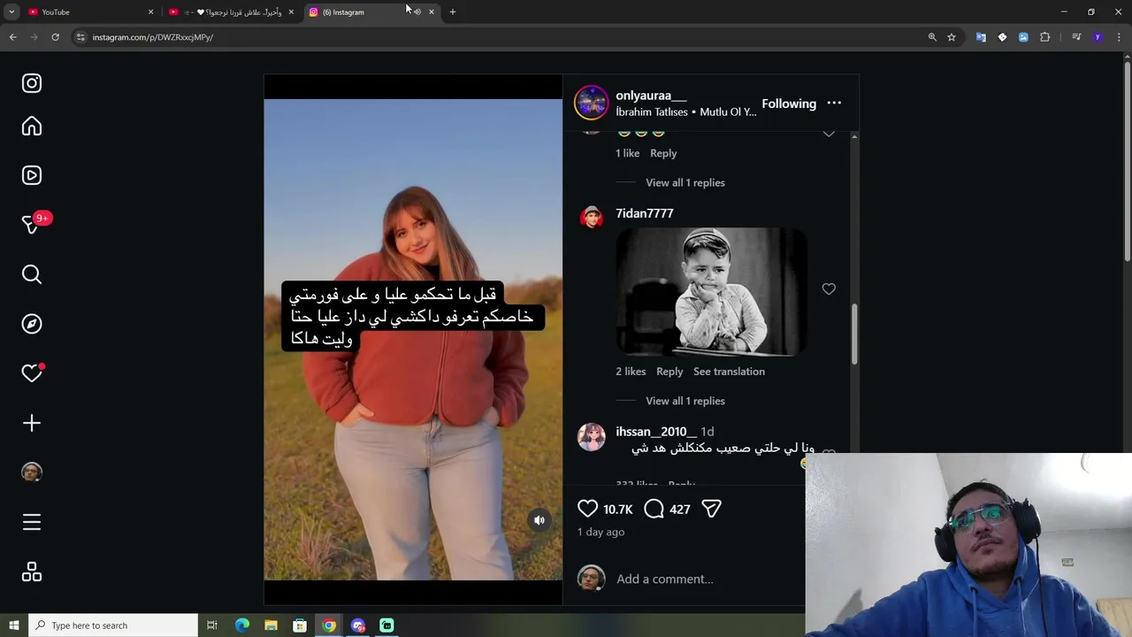Viewport: 1132px width, 637px height.
Task: Open the Extensions puzzle icon
Action: pyautogui.click(x=1045, y=37)
